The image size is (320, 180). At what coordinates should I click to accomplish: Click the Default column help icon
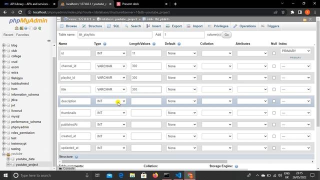tap(179, 44)
